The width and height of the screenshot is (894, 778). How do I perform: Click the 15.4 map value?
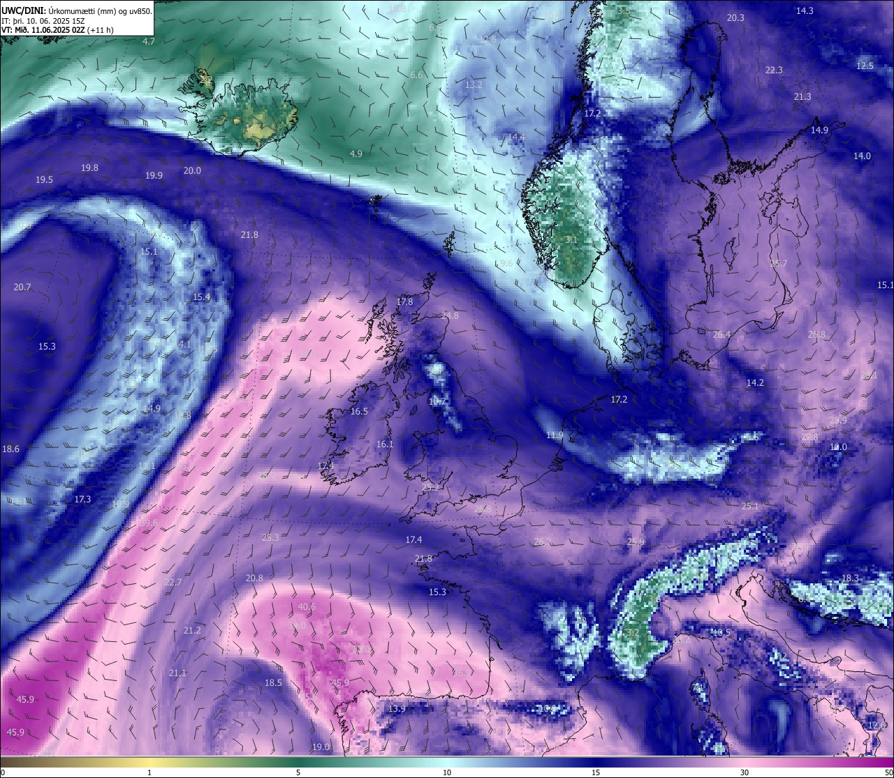(201, 297)
